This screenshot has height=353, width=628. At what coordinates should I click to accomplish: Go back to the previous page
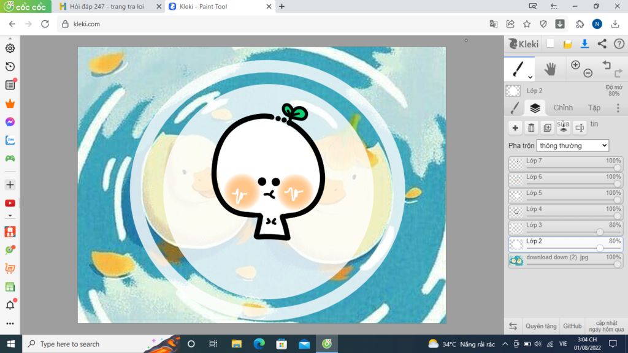click(x=12, y=24)
